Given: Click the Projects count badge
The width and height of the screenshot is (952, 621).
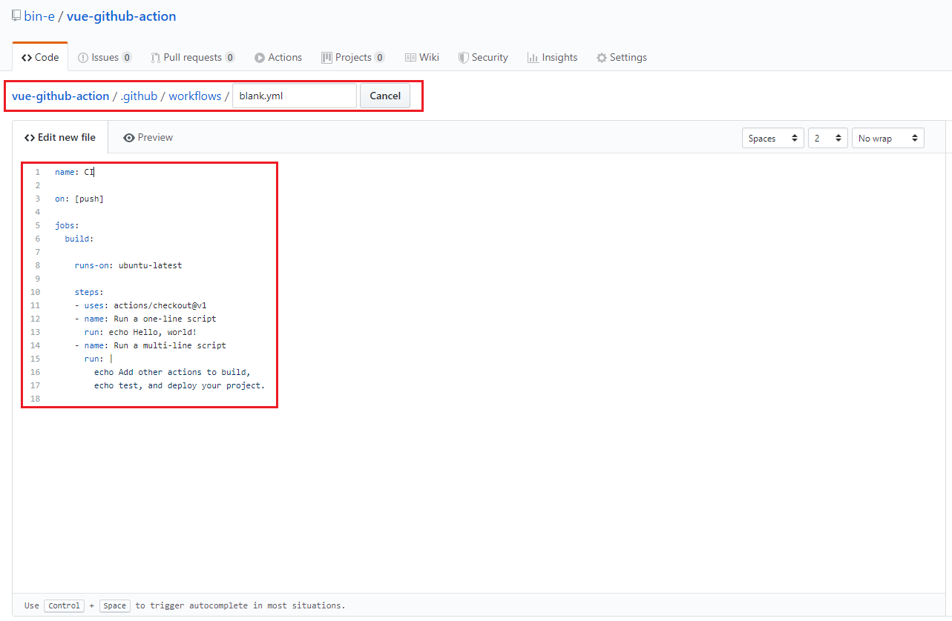Looking at the screenshot, I should (380, 58).
